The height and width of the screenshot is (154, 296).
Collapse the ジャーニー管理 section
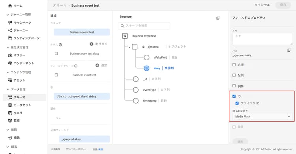(7, 15)
